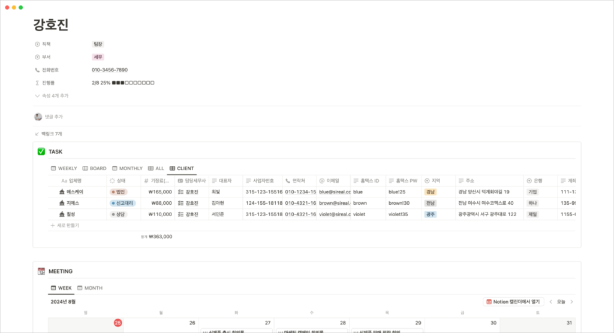Click the MEETING calendar icon
The width and height of the screenshot is (614, 333).
coord(41,271)
